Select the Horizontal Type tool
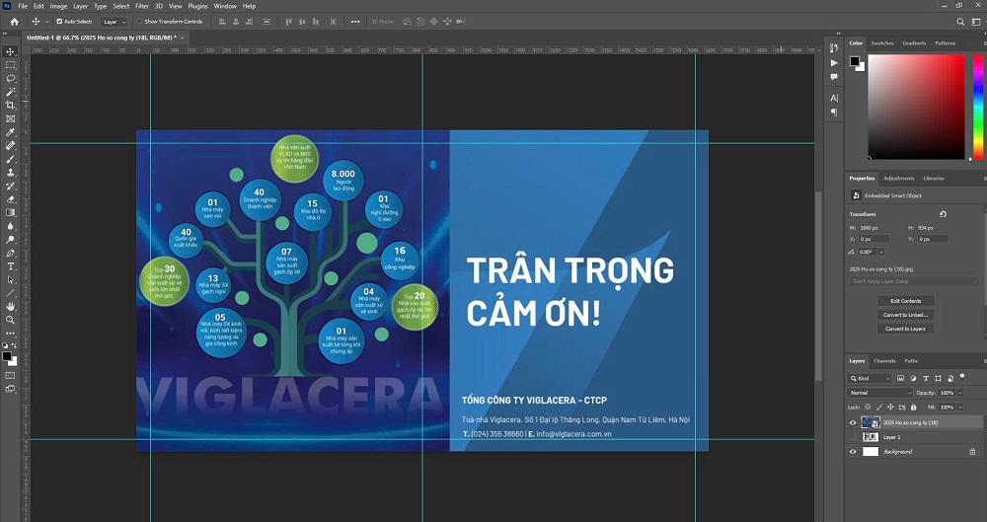Image resolution: width=987 pixels, height=522 pixels. coord(10,266)
